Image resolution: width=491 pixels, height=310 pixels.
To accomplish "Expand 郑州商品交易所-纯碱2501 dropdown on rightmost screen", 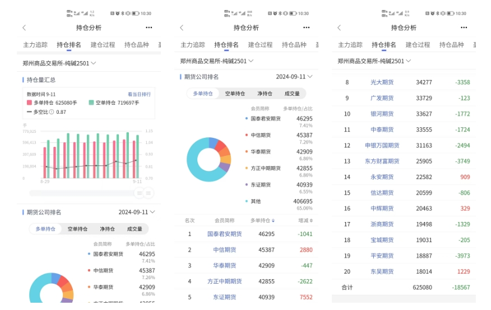I will coord(374,61).
